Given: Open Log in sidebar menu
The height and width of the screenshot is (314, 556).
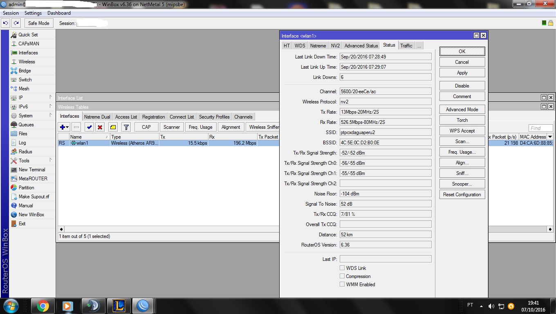Looking at the screenshot, I should click(22, 143).
